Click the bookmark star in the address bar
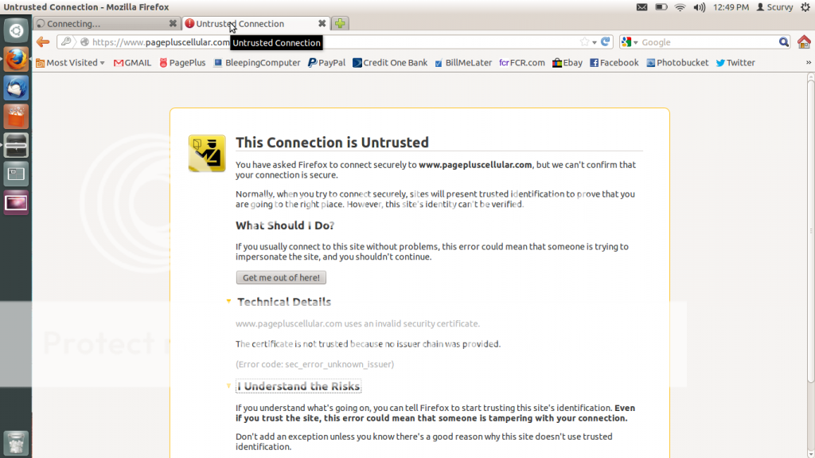815x458 pixels. tap(585, 42)
